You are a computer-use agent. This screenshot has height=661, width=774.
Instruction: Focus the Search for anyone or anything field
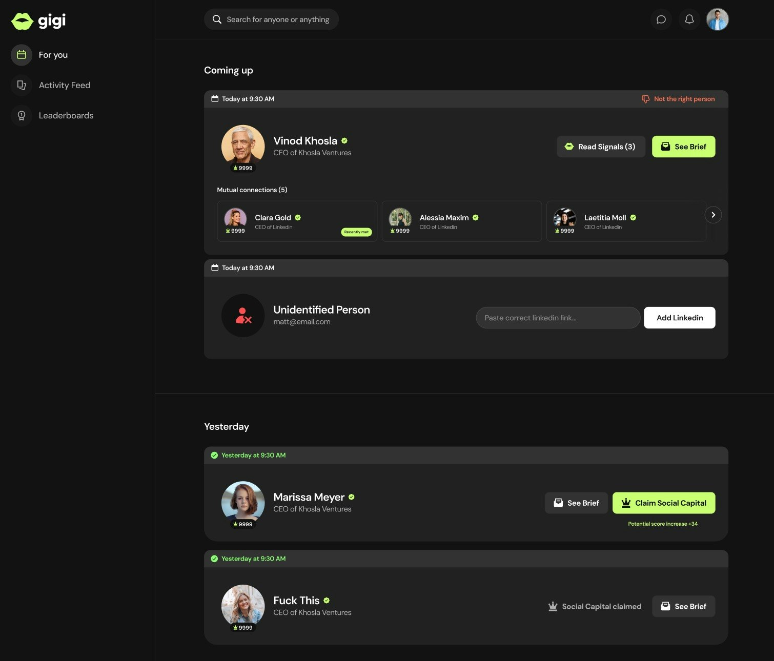point(271,19)
